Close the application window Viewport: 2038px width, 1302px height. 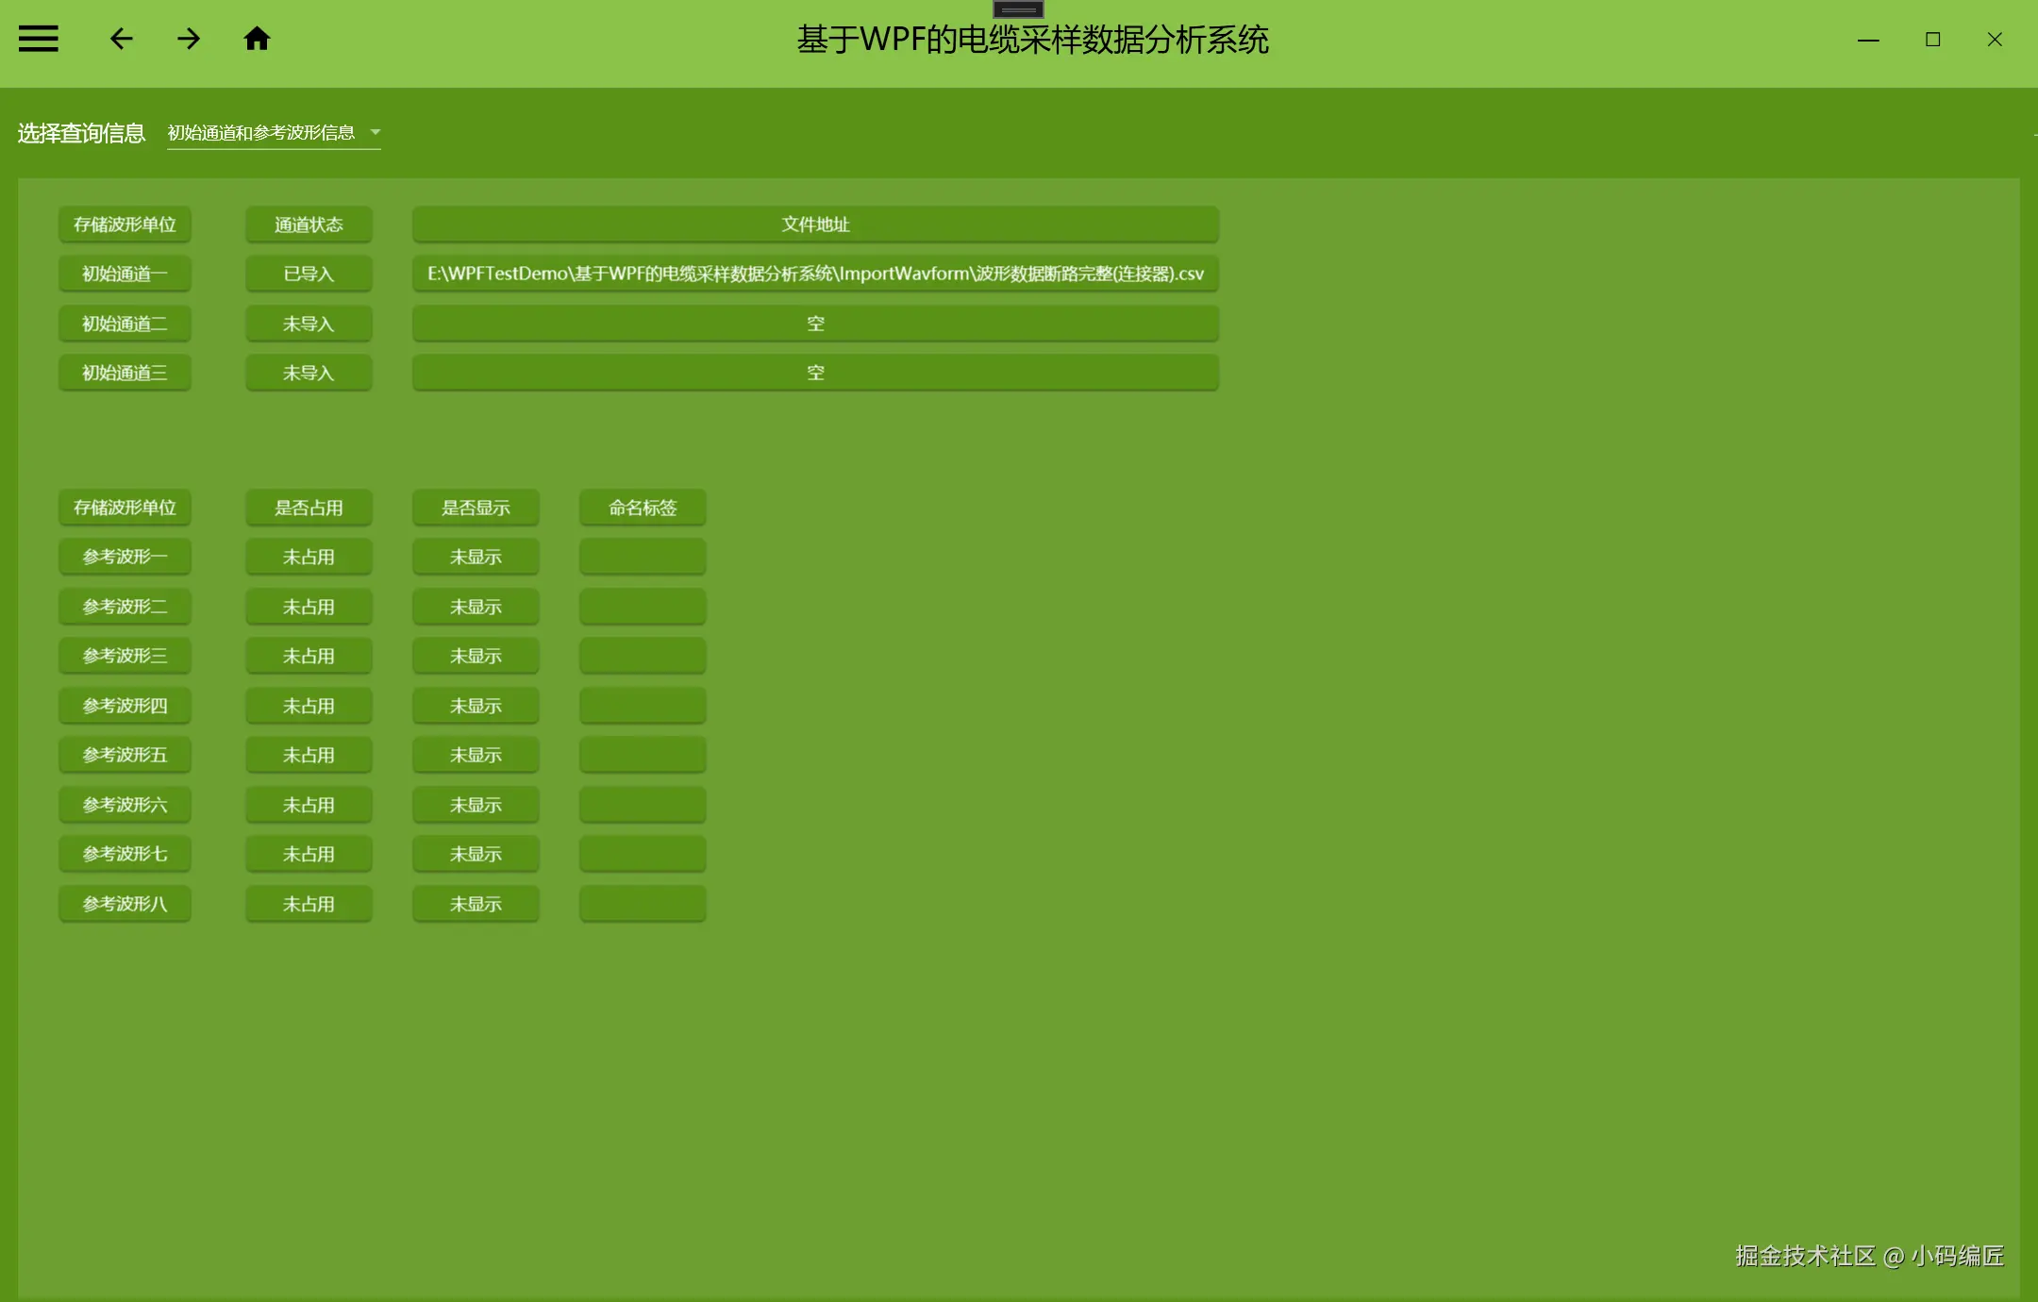point(1995,40)
